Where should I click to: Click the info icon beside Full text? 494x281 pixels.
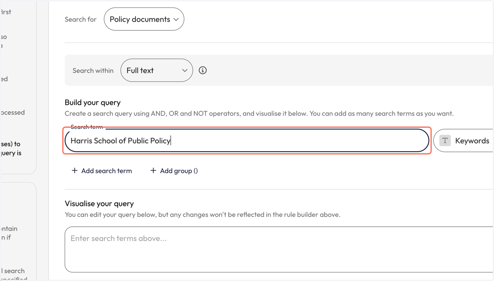coord(203,70)
